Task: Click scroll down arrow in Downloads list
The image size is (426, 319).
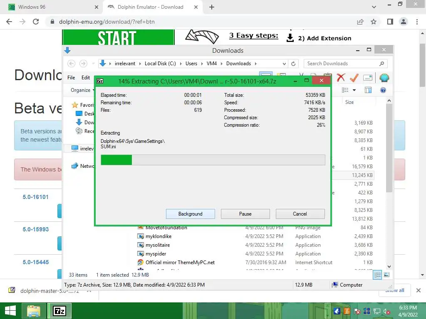Action: (x=389, y=266)
